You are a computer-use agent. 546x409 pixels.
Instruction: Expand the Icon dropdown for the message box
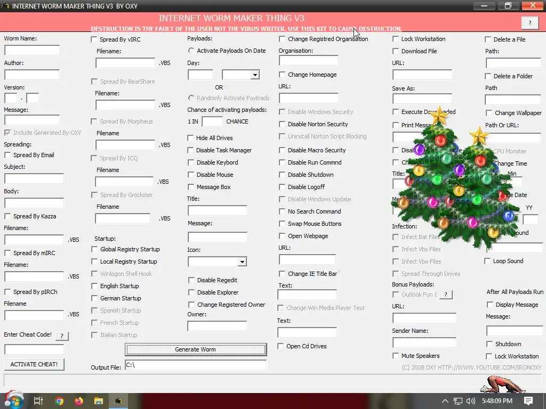[242, 262]
